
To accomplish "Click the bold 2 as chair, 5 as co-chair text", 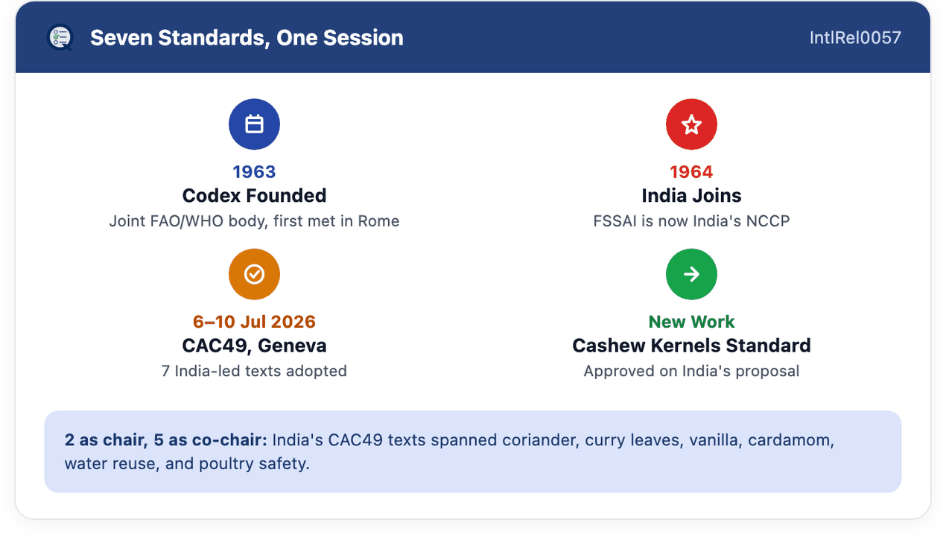I will [165, 440].
